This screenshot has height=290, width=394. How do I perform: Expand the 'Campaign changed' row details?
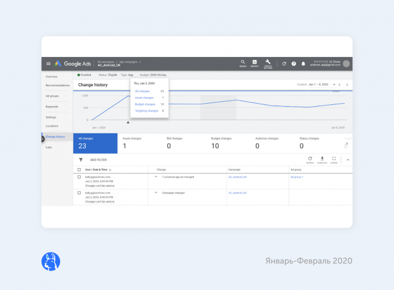coord(156,192)
